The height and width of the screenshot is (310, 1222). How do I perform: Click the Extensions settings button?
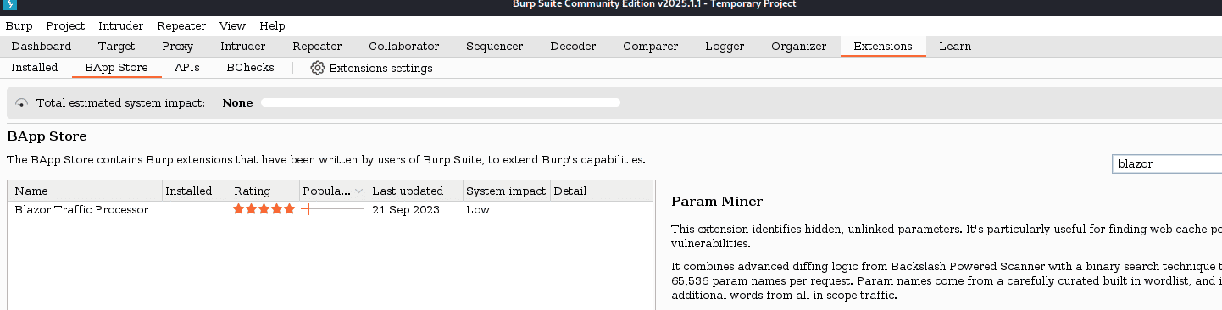(x=371, y=68)
